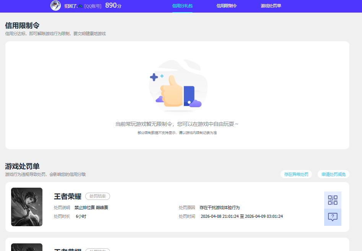Click the 处罚结束 status badge
Screen dimensions: 362x251
pos(97,196)
